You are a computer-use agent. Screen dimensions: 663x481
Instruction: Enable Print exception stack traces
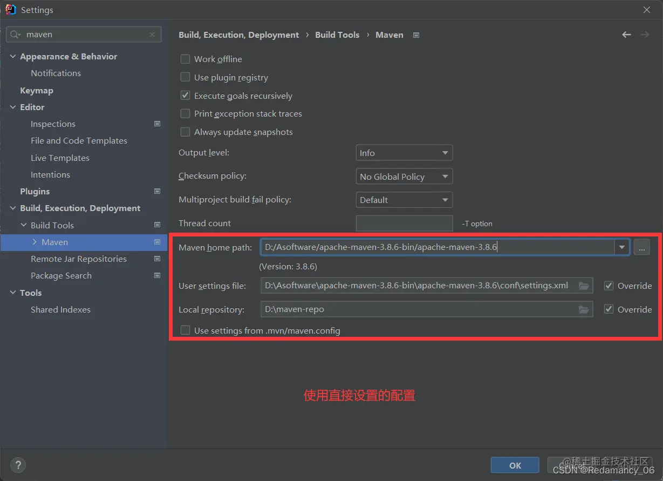pyautogui.click(x=185, y=113)
